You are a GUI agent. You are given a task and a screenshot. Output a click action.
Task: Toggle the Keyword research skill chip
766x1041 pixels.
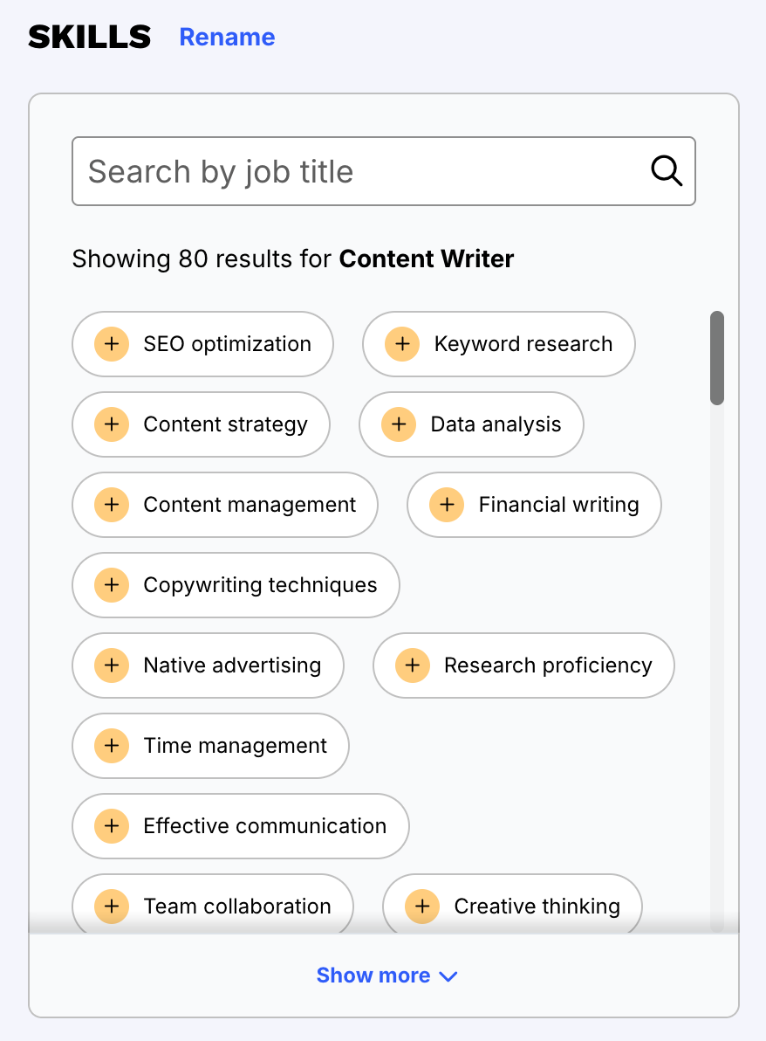coord(498,344)
